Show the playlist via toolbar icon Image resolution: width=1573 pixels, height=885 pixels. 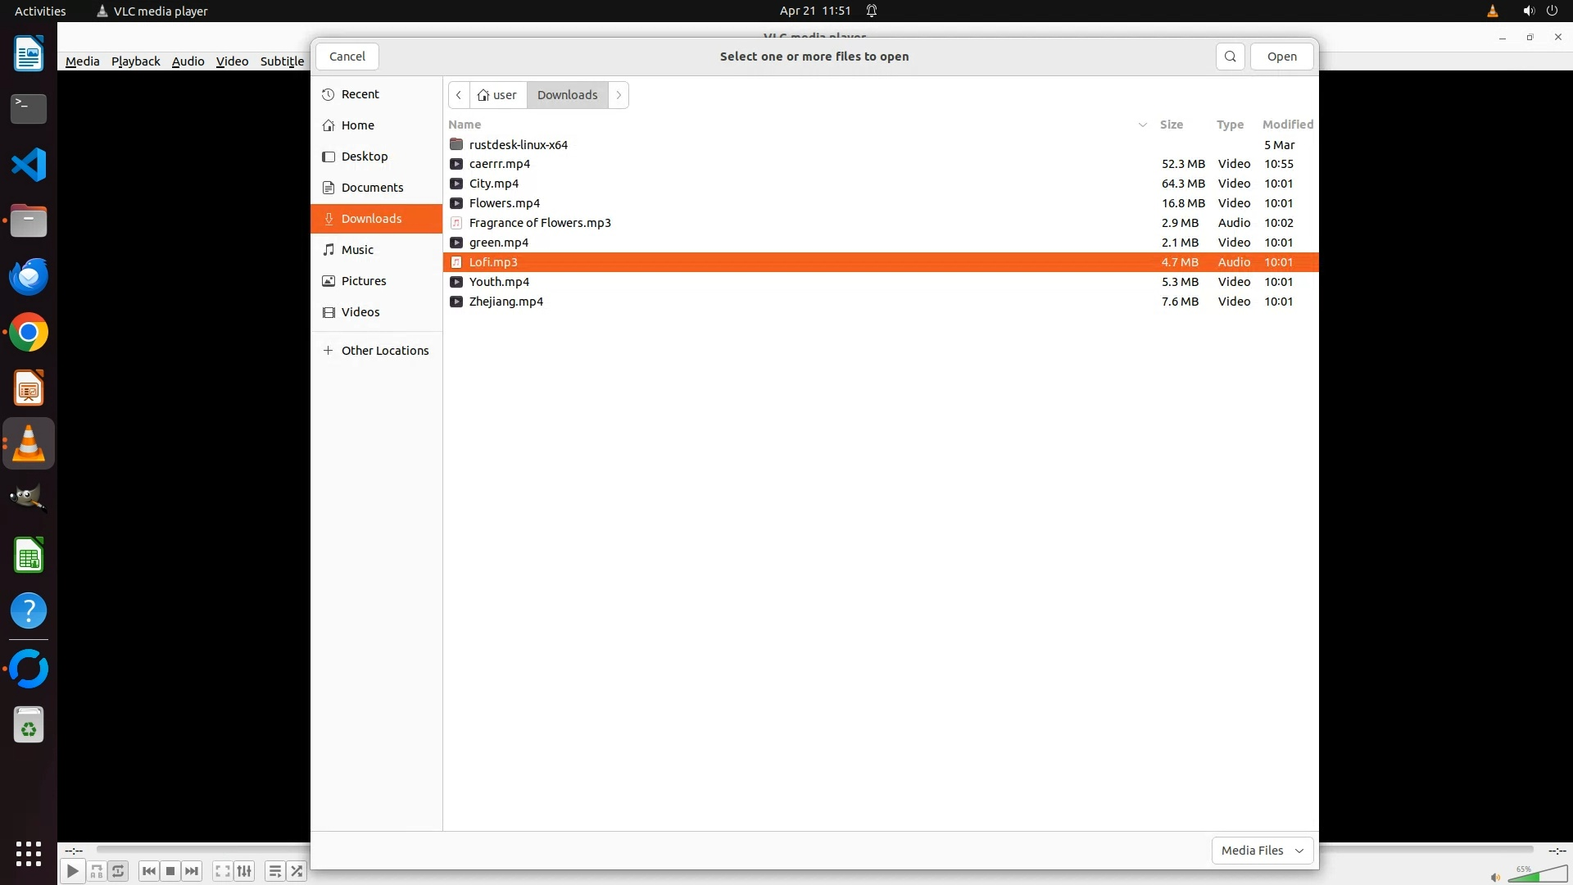pyautogui.click(x=275, y=871)
